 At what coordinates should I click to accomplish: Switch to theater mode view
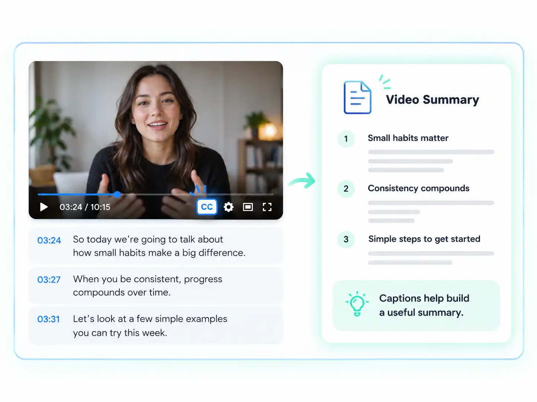coord(248,207)
